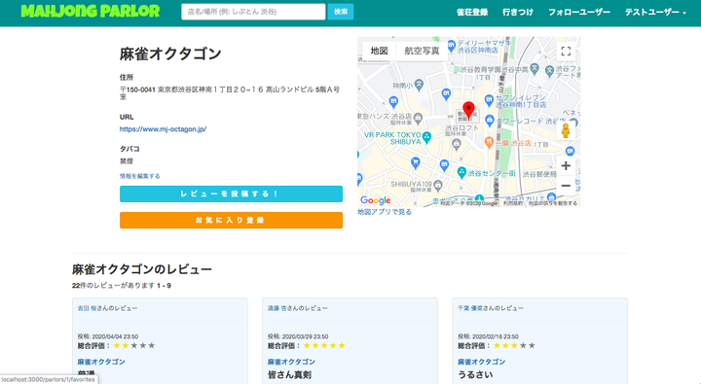This screenshot has width=701, height=384.
Task: Click the 麻雀オクタゴン page heading
Action: [170, 53]
